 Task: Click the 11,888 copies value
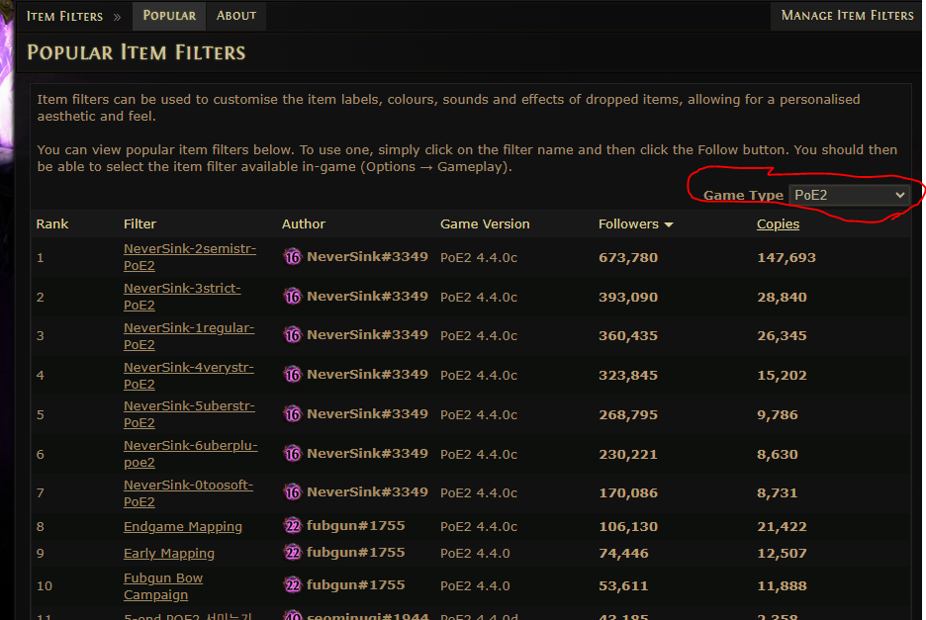coord(782,586)
